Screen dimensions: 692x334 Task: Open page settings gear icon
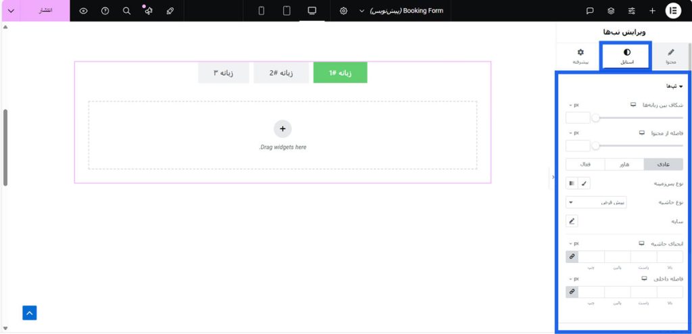pos(344,11)
